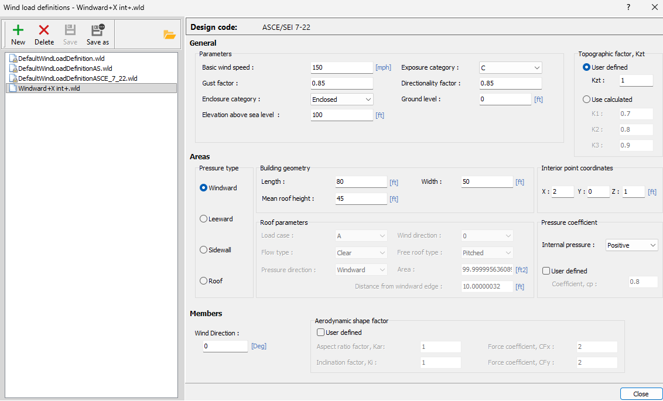Click the Basic wind speed field
Image resolution: width=663 pixels, height=401 pixels.
click(341, 68)
